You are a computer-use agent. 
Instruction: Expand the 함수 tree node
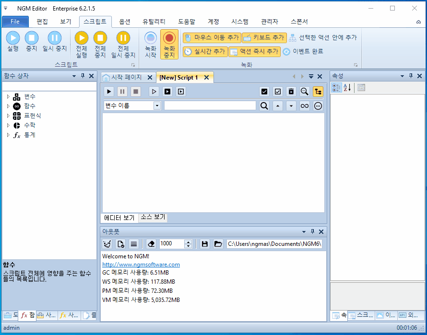tap(8, 106)
